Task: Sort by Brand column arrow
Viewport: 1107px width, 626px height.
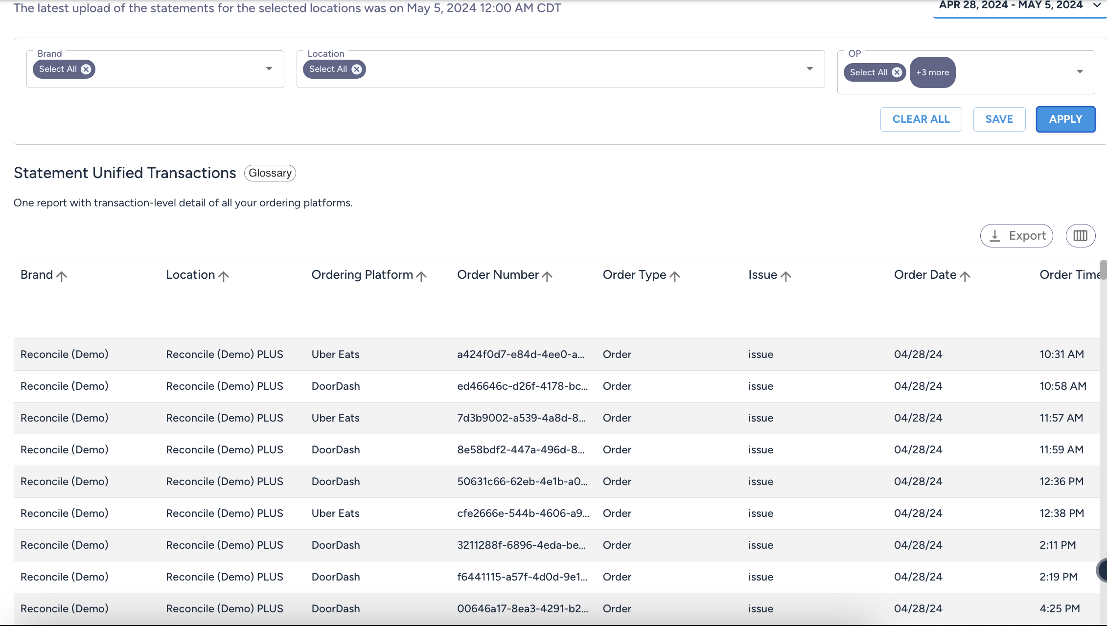Action: [62, 276]
